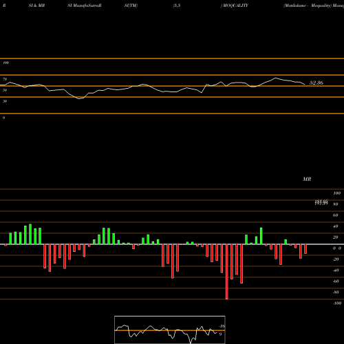Viewport: 344px width, 344px height.
Task: Click the Motilalamc - Moquality title text
Action: (x=308, y=6)
